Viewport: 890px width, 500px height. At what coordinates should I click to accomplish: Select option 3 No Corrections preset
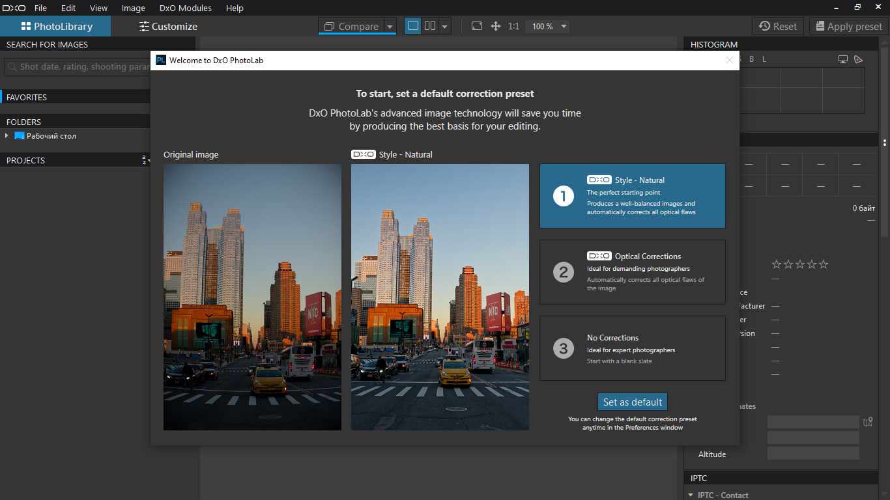coord(632,348)
